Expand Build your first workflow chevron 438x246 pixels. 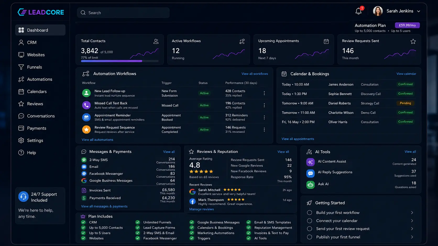point(412,213)
